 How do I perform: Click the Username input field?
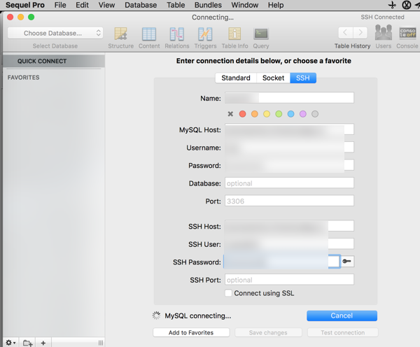coord(289,147)
